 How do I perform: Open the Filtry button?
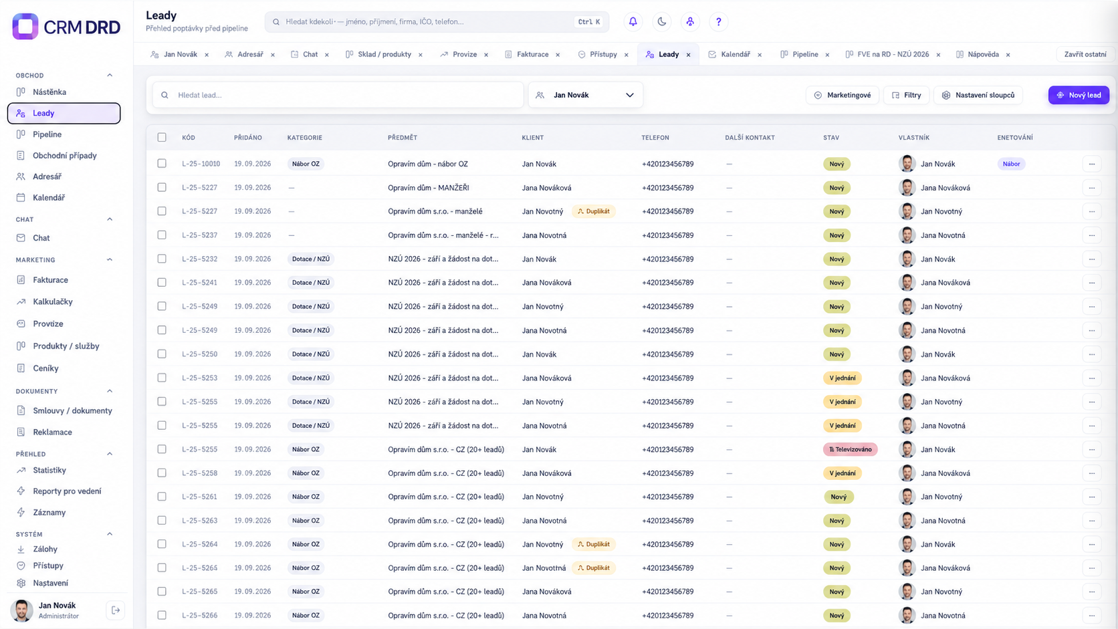[x=906, y=95]
